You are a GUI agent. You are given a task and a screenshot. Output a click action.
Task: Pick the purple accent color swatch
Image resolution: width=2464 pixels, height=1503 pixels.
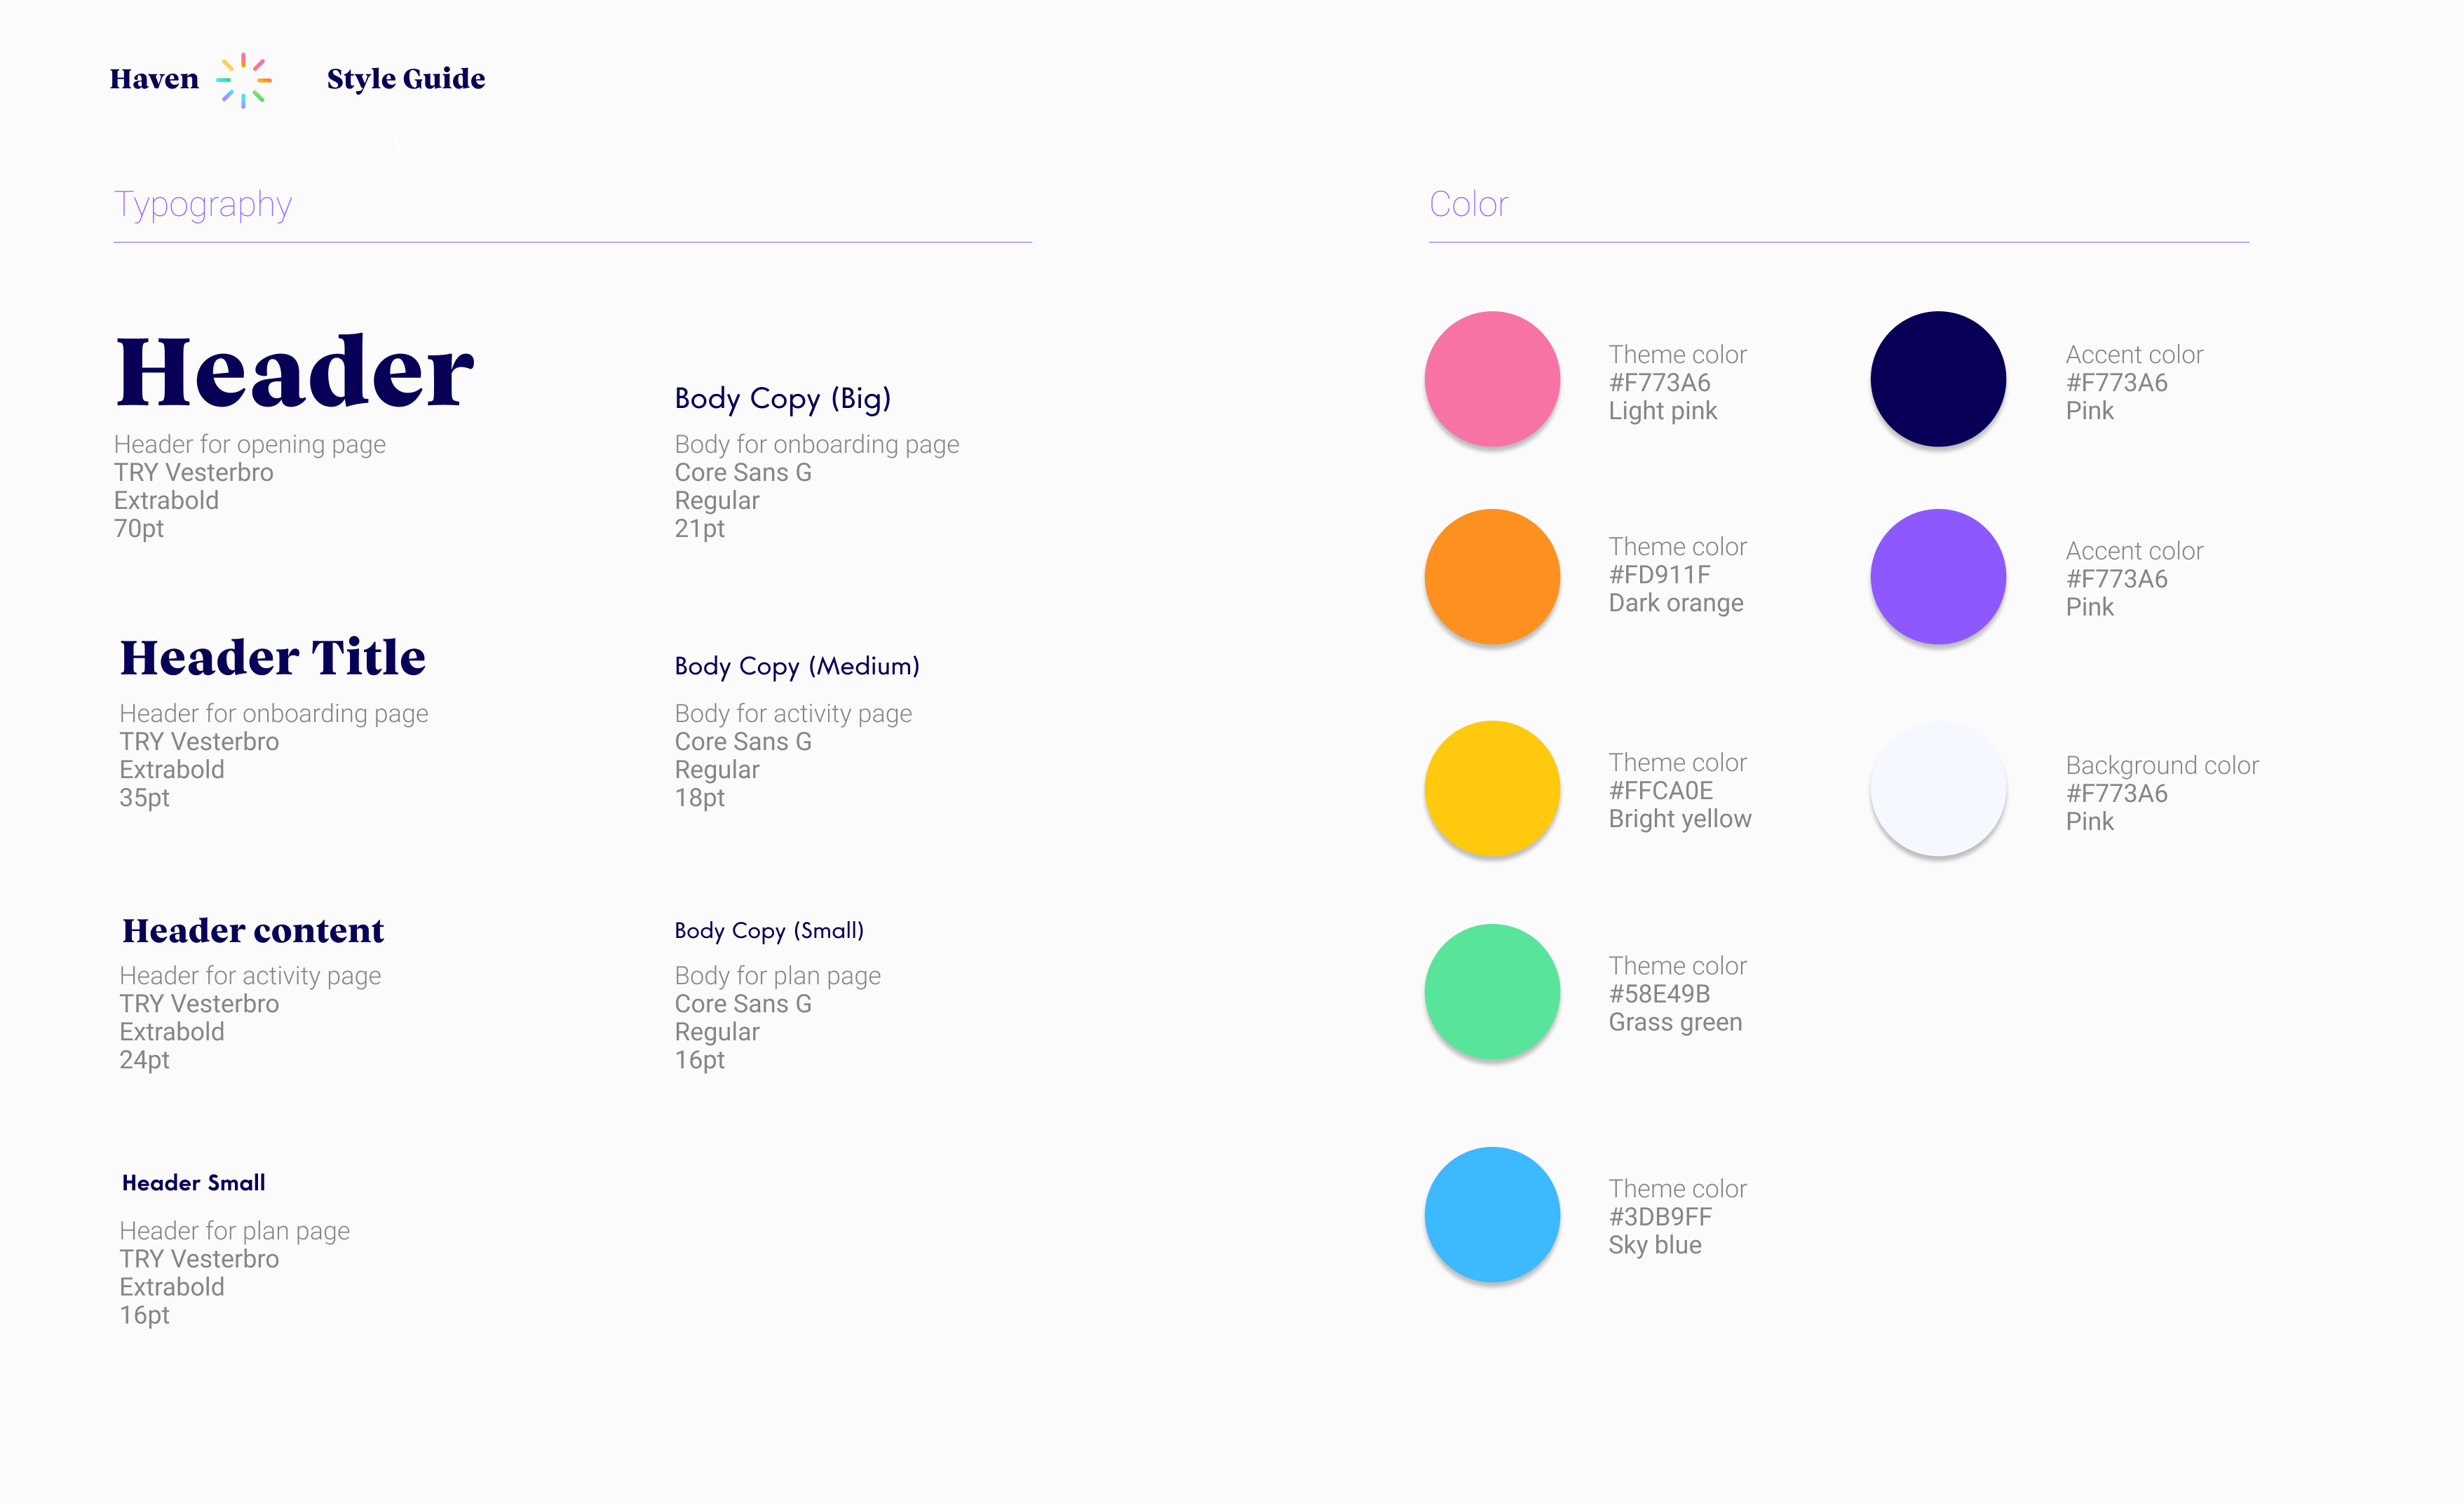(x=1938, y=576)
